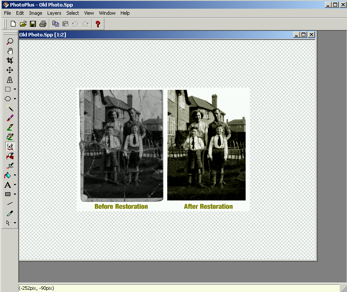Select the arrow pointer tool
Viewport: 347px width, 292px height.
tap(8, 223)
